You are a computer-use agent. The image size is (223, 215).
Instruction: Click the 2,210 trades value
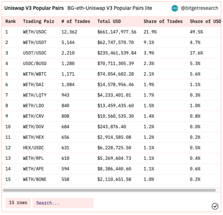coord(68,53)
